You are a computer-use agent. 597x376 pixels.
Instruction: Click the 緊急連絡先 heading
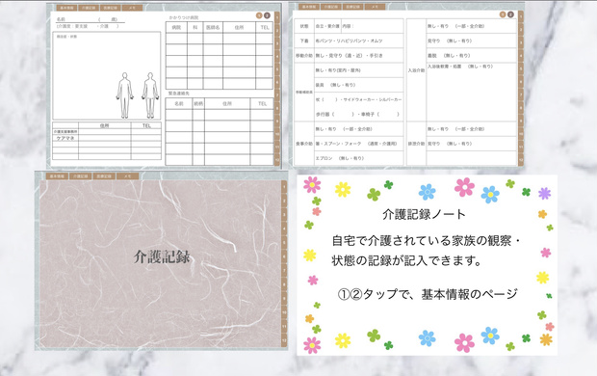coord(179,94)
